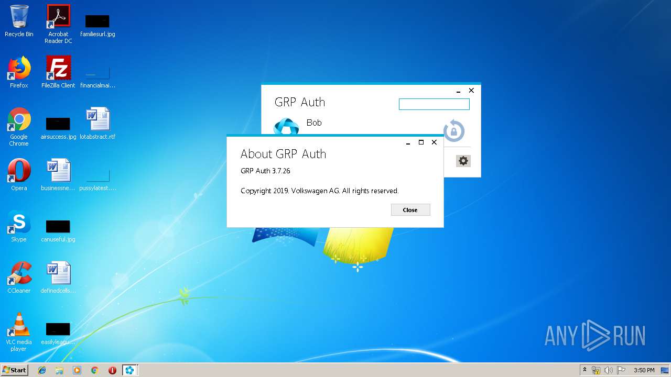Click the 3:50 PM clock
Image resolution: width=671 pixels, height=377 pixels.
(x=644, y=370)
